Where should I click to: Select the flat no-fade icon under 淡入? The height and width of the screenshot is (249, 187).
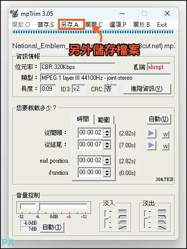pos(122,211)
